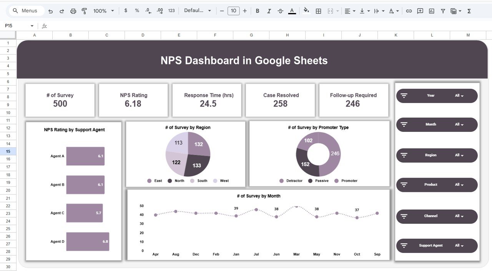
Task: Click the insert link icon
Action: 409,11
